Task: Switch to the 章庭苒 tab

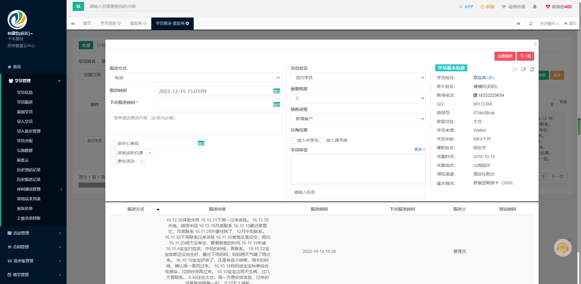Action: click(x=138, y=24)
